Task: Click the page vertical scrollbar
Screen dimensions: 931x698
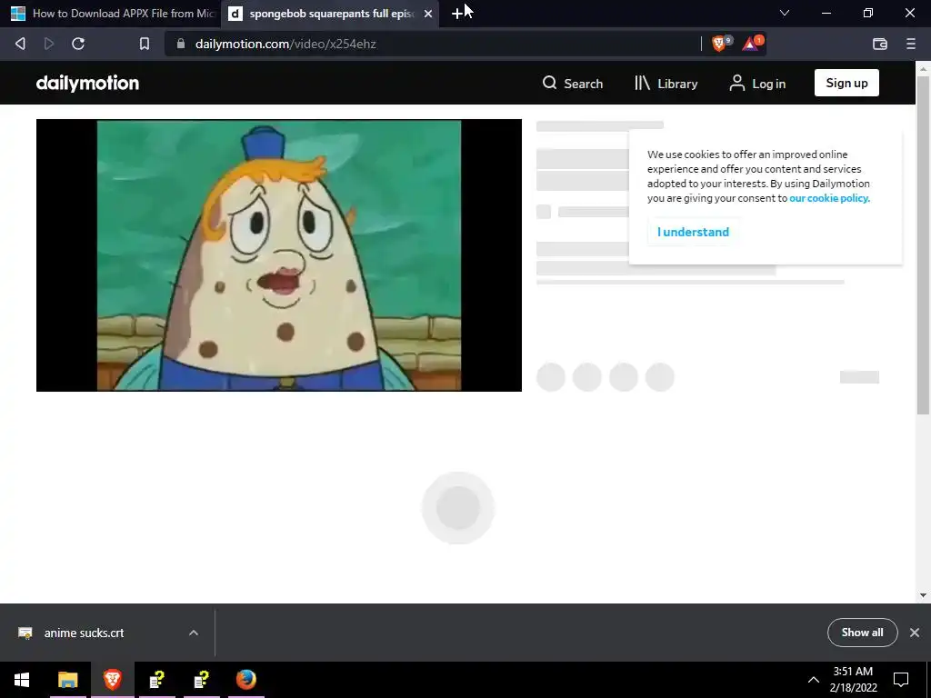Action: click(x=923, y=244)
